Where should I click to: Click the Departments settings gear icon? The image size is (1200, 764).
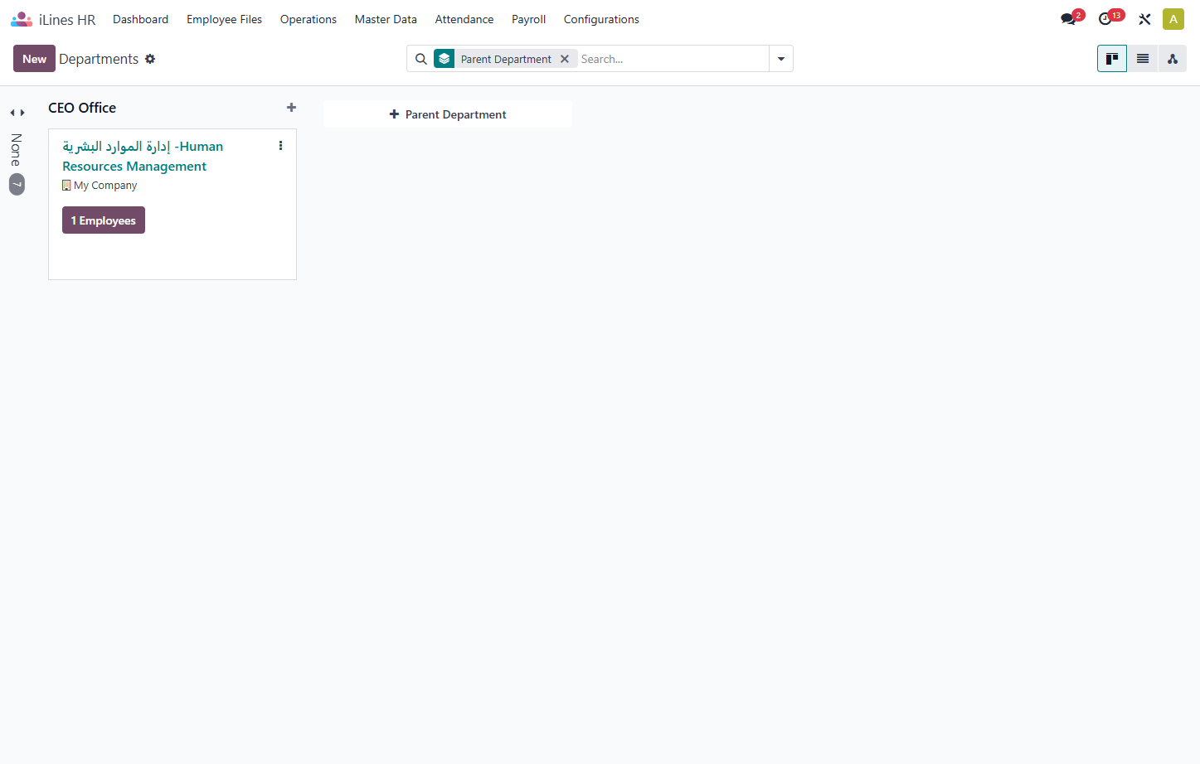tap(150, 59)
